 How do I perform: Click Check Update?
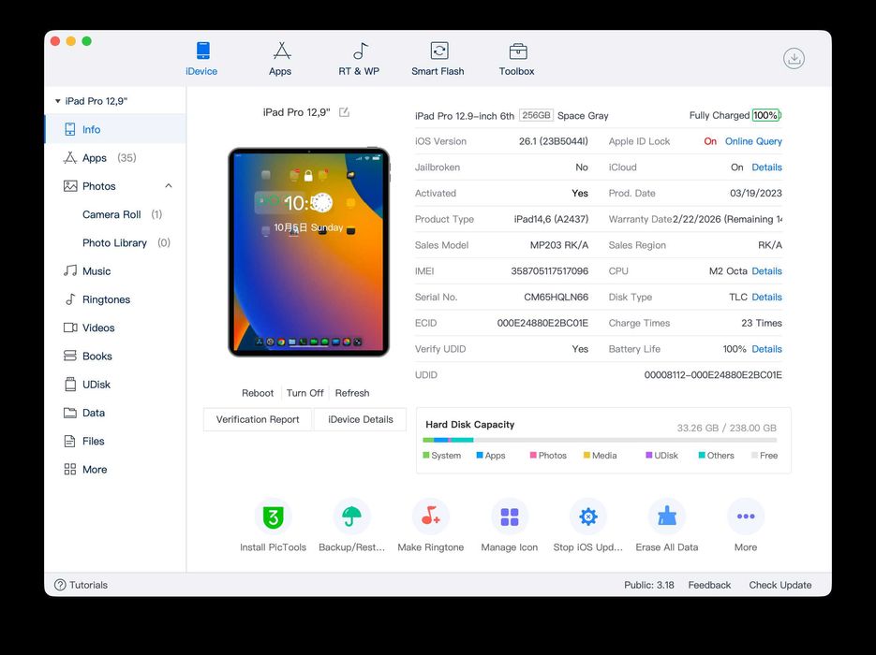pyautogui.click(x=779, y=585)
